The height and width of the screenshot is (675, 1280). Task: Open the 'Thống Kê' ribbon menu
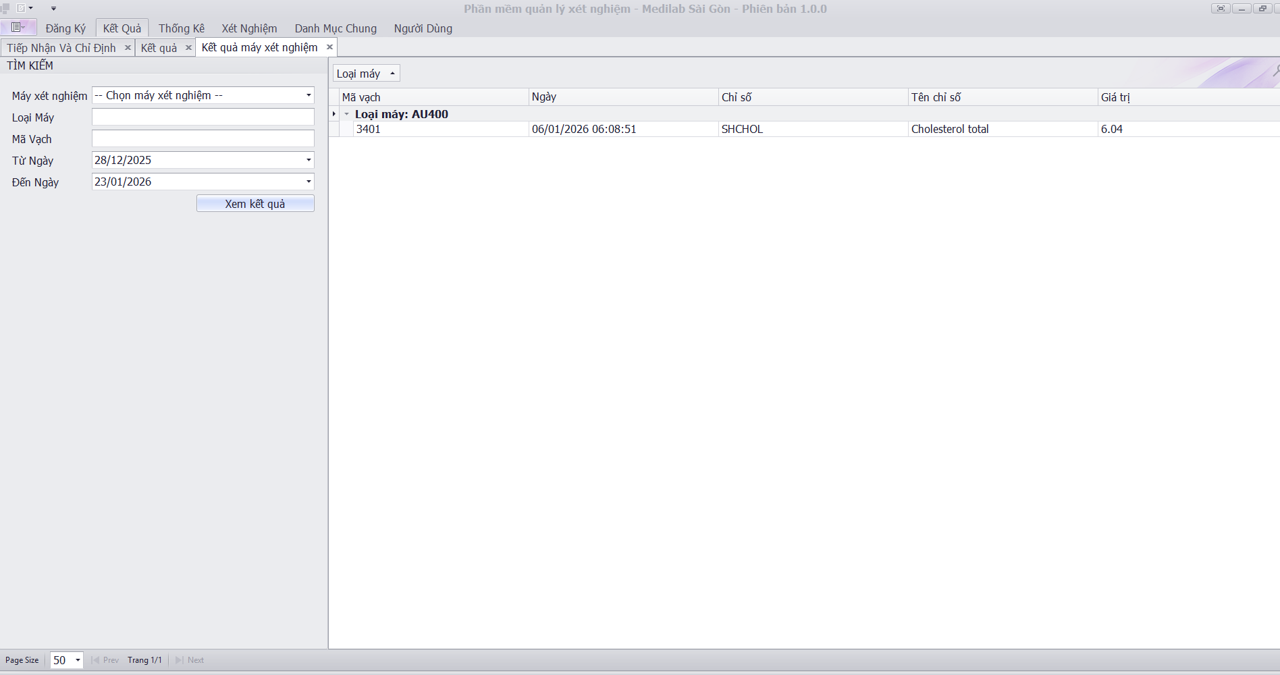(181, 28)
